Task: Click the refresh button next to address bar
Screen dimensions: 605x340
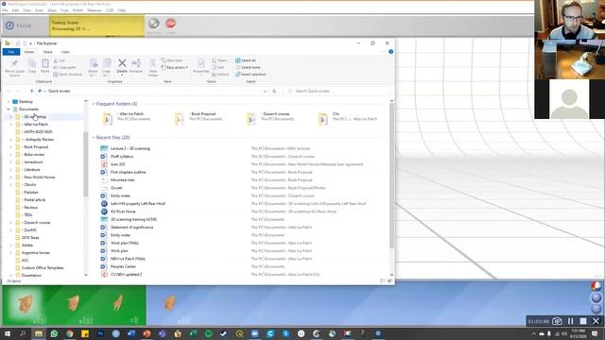Action: (x=274, y=91)
